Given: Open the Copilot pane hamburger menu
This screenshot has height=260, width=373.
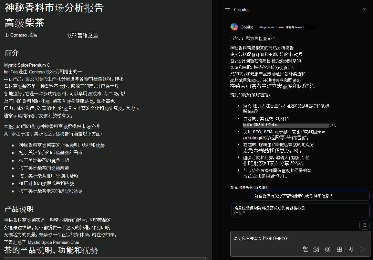Looking at the screenshot, I should click(x=228, y=9).
